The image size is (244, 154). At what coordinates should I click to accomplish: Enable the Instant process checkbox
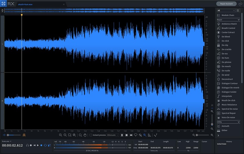click(x=91, y=135)
